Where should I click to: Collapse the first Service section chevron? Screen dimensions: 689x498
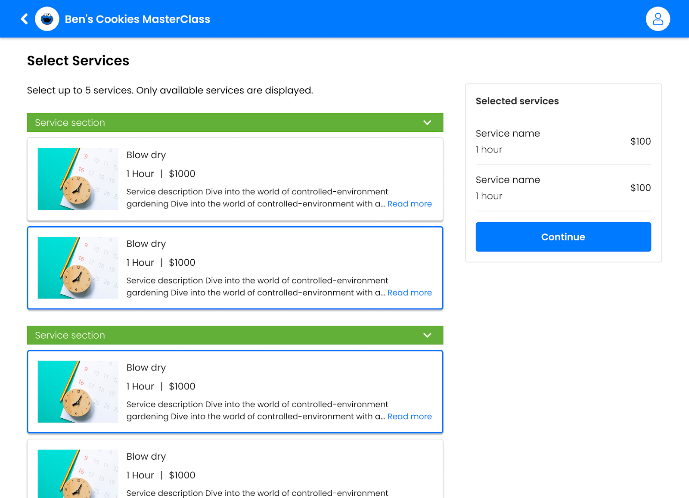[x=427, y=123]
